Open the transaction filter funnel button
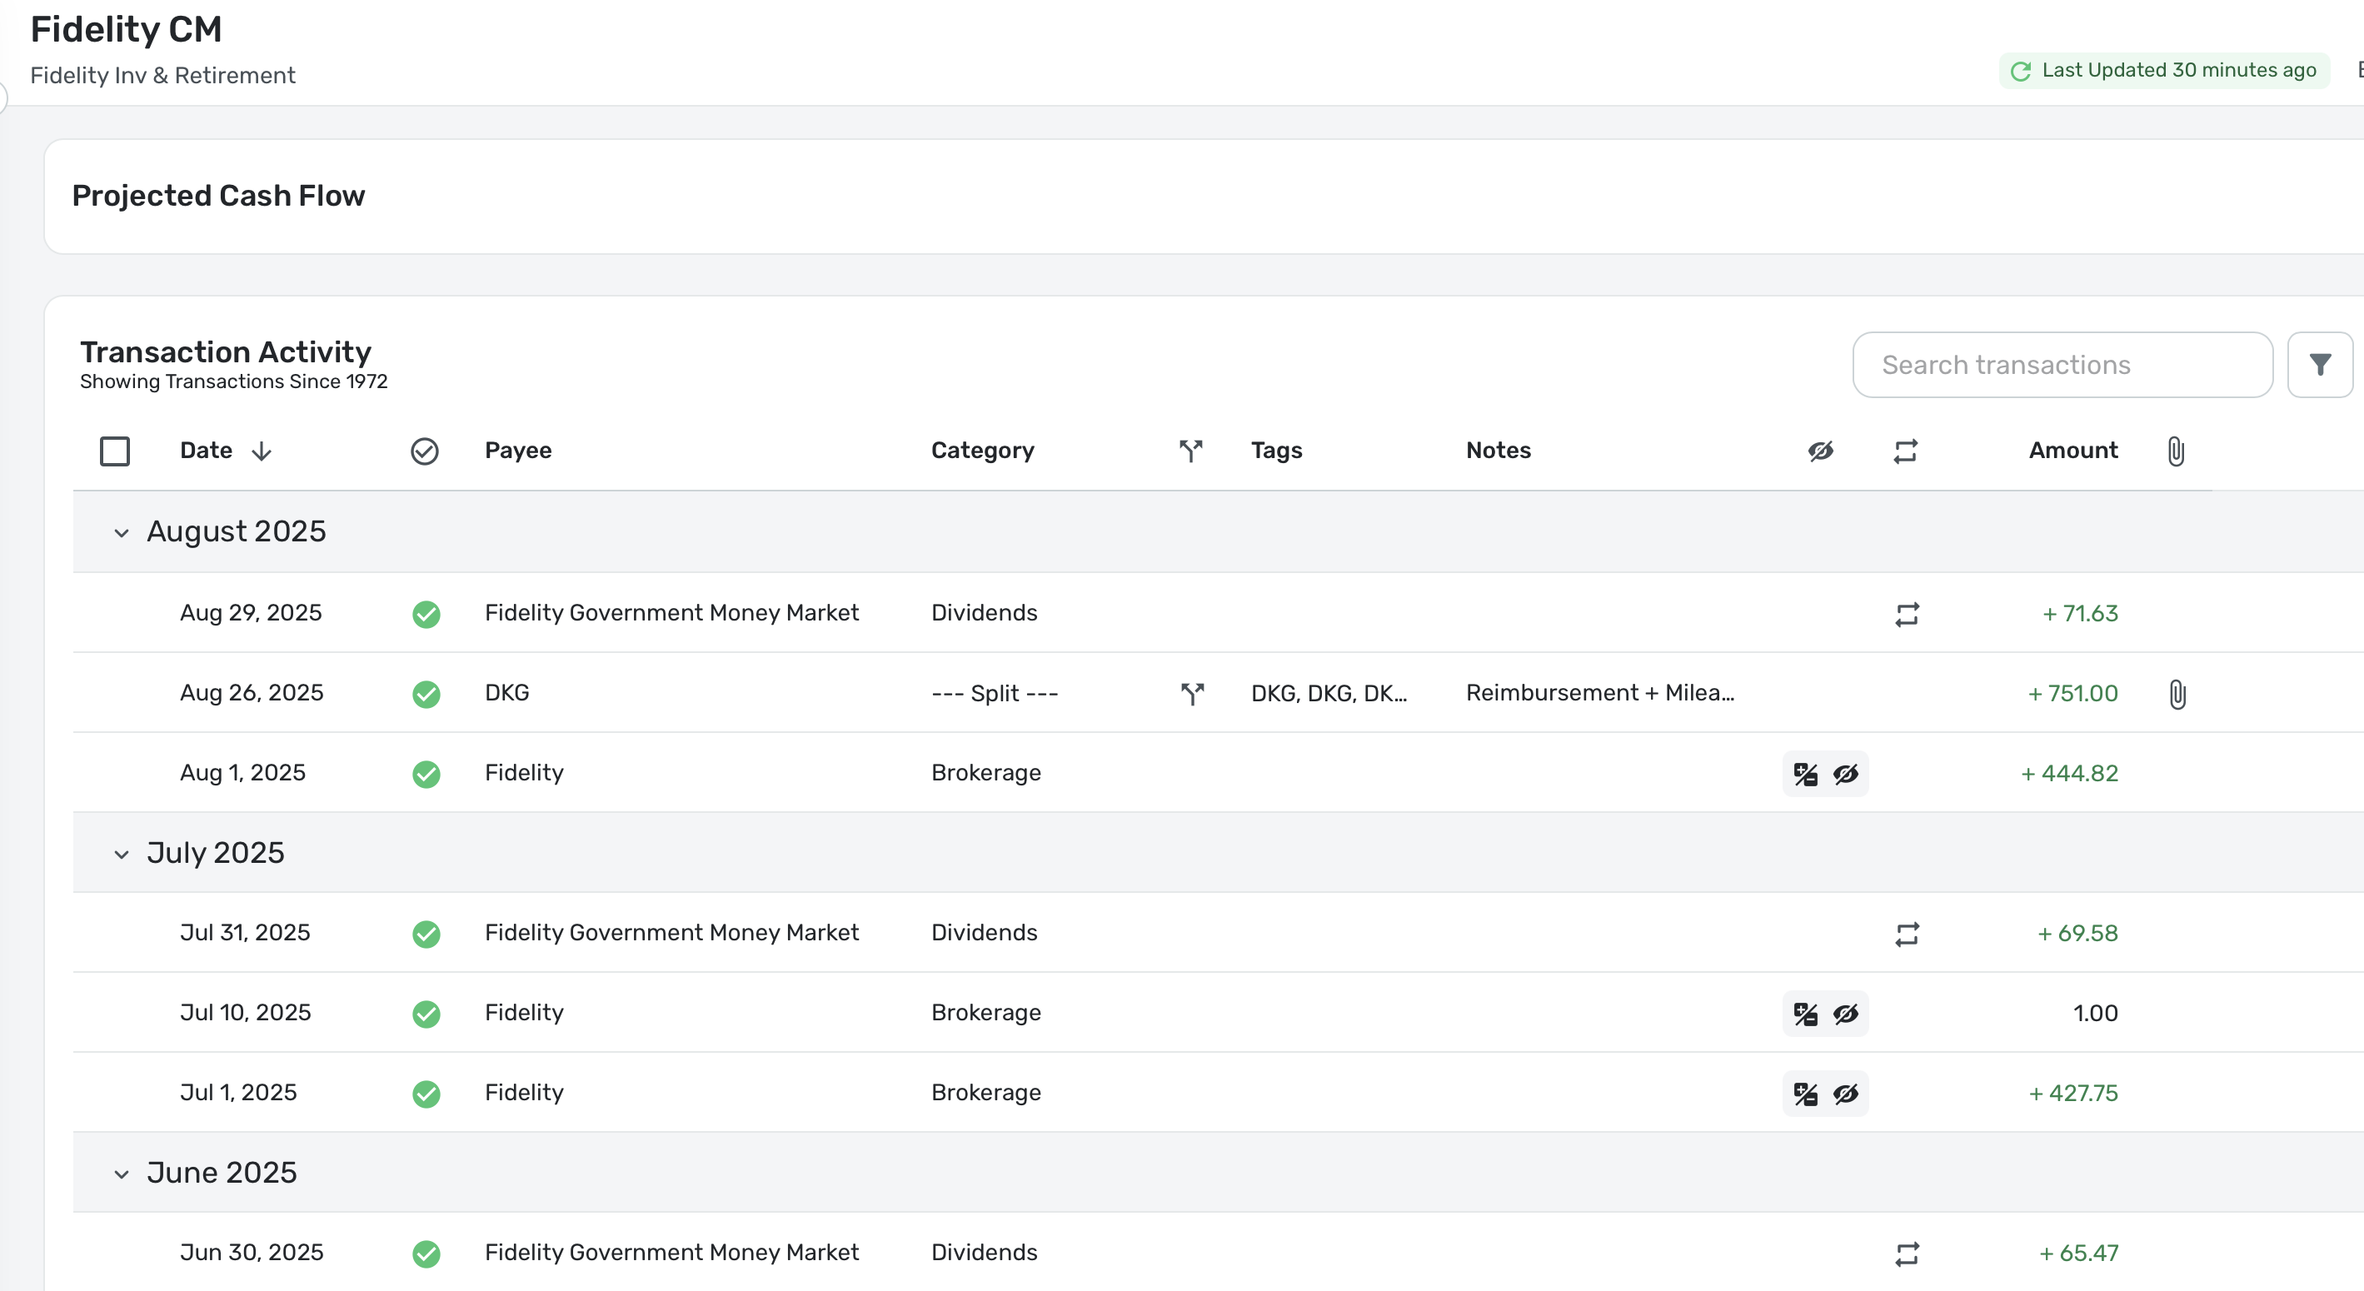This screenshot has height=1291, width=2364. click(2319, 365)
